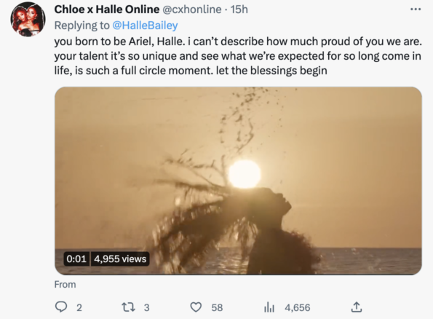
Task: Click the 4,656 view count number
Action: pos(298,307)
